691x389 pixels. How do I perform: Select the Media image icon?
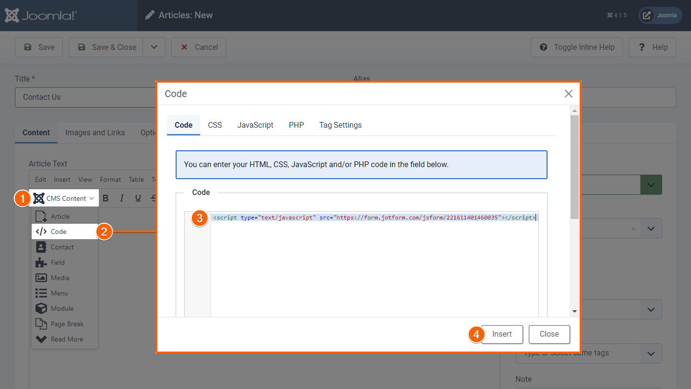pyautogui.click(x=41, y=278)
